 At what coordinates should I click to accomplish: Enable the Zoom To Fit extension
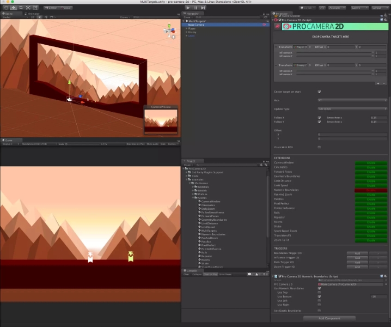click(x=371, y=240)
